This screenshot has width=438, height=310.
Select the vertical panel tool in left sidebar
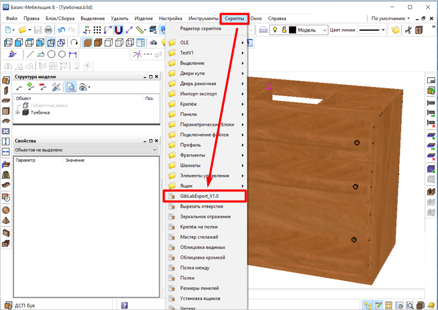tap(6, 91)
